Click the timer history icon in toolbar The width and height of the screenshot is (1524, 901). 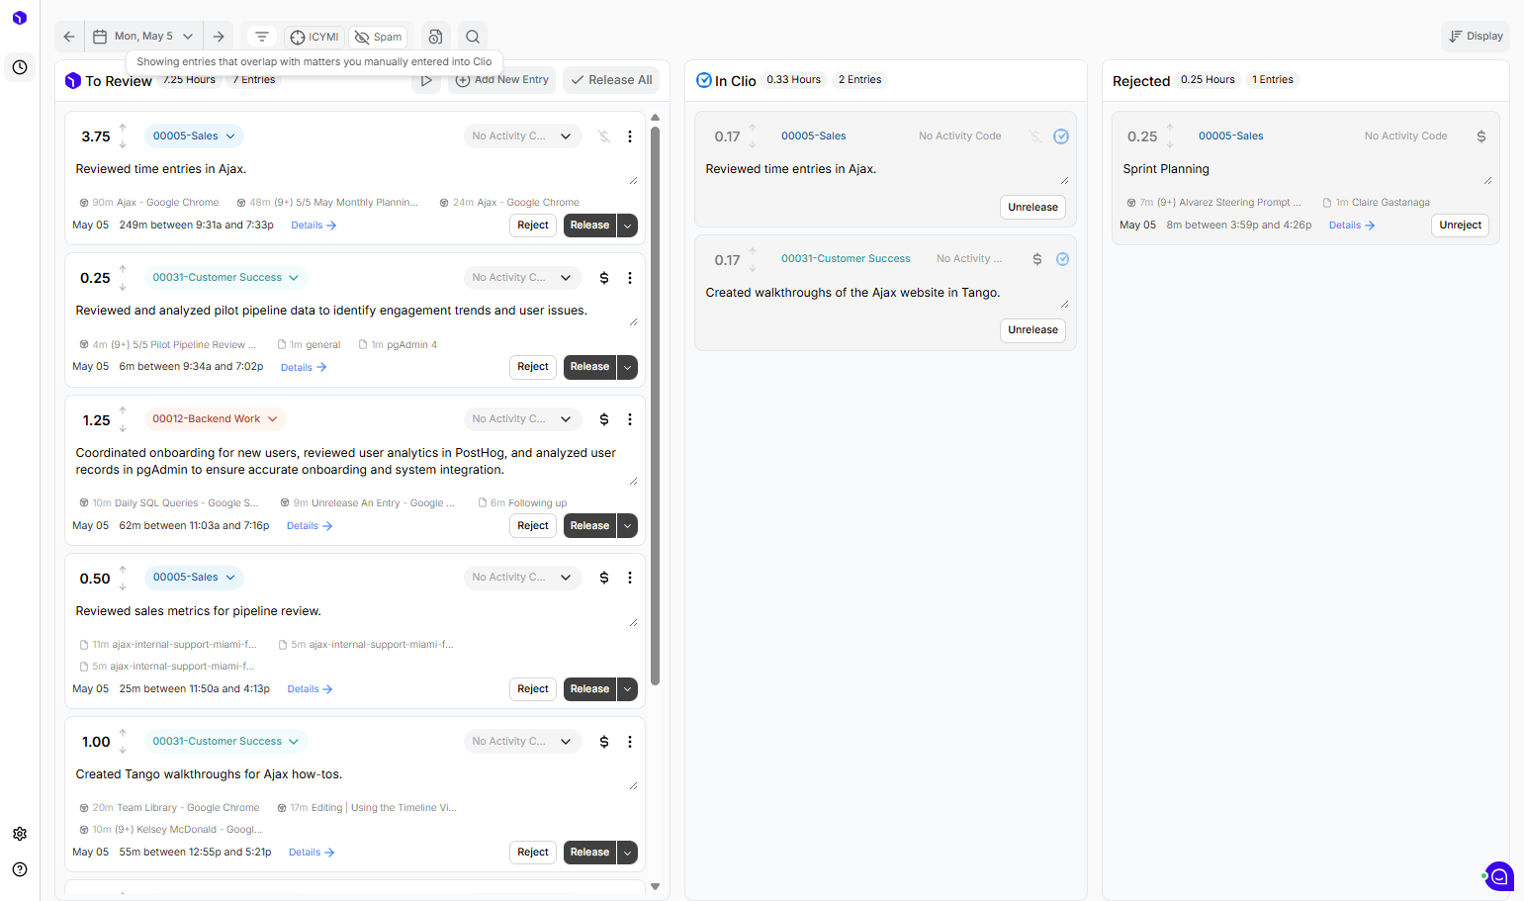point(435,37)
